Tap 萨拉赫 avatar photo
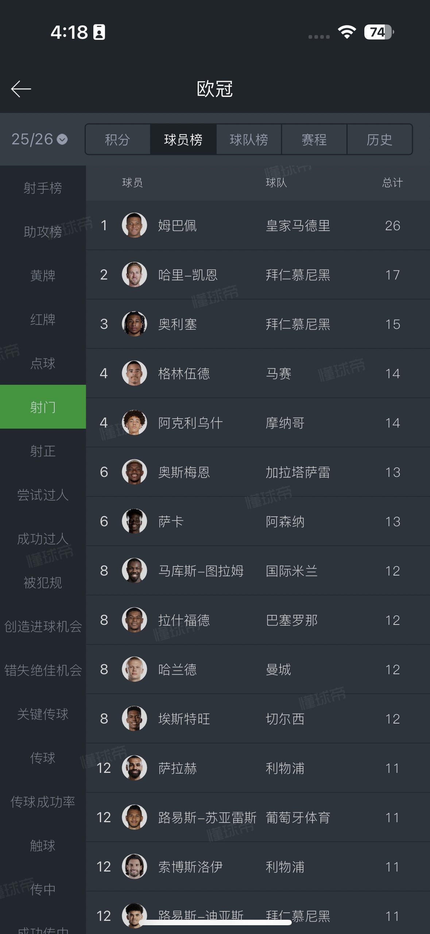 click(x=134, y=768)
